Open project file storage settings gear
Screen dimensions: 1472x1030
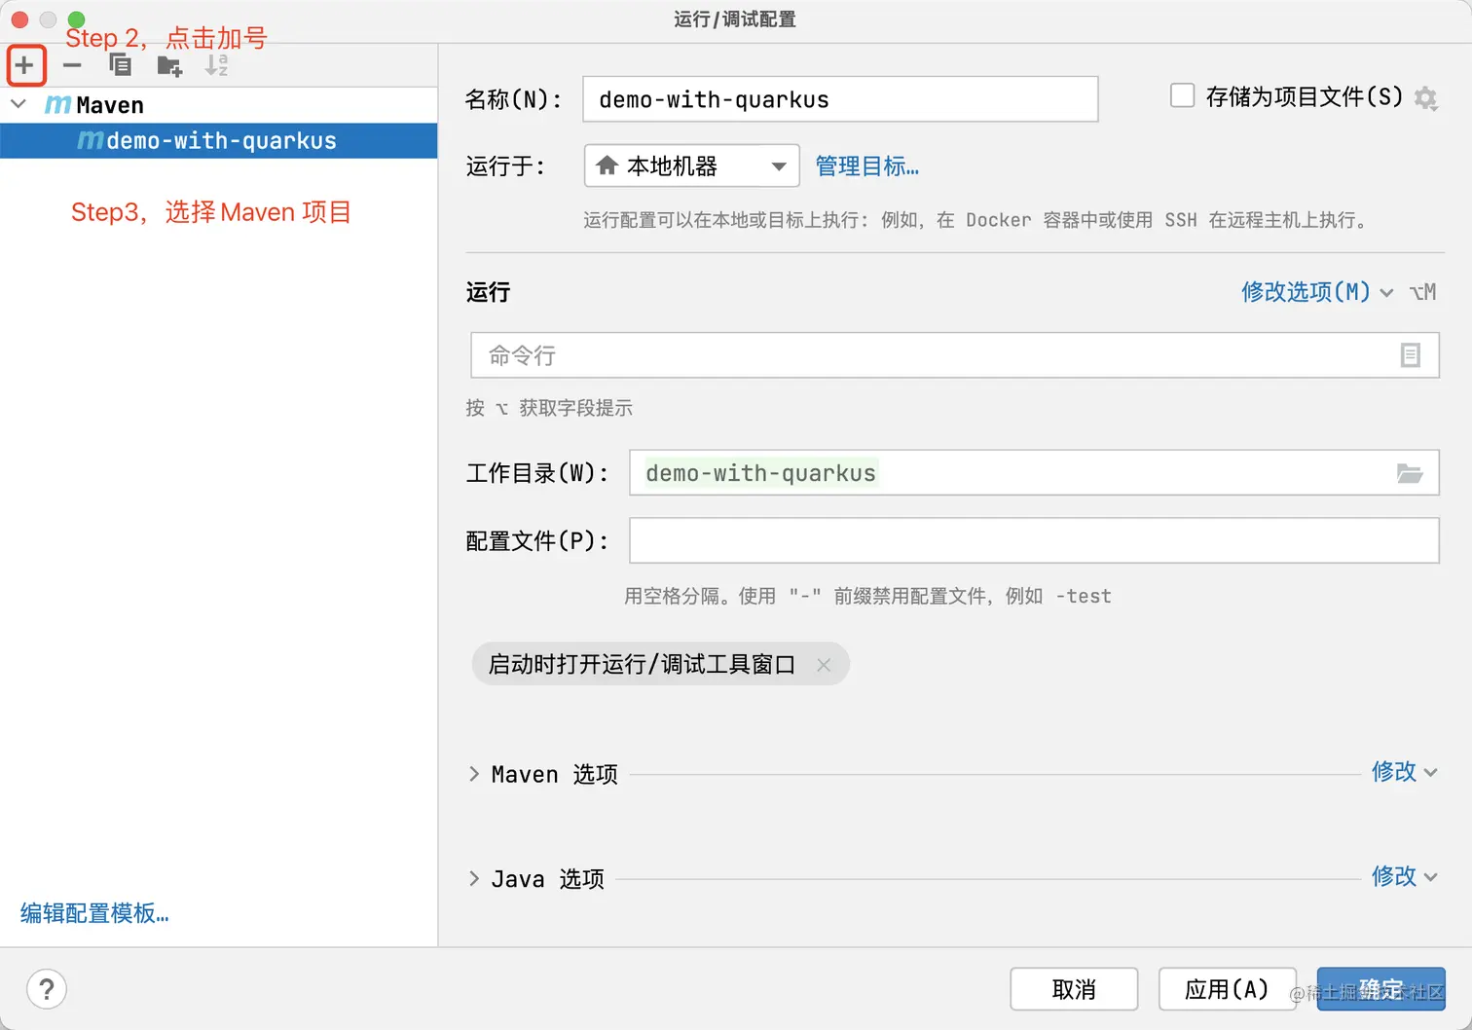(x=1425, y=97)
